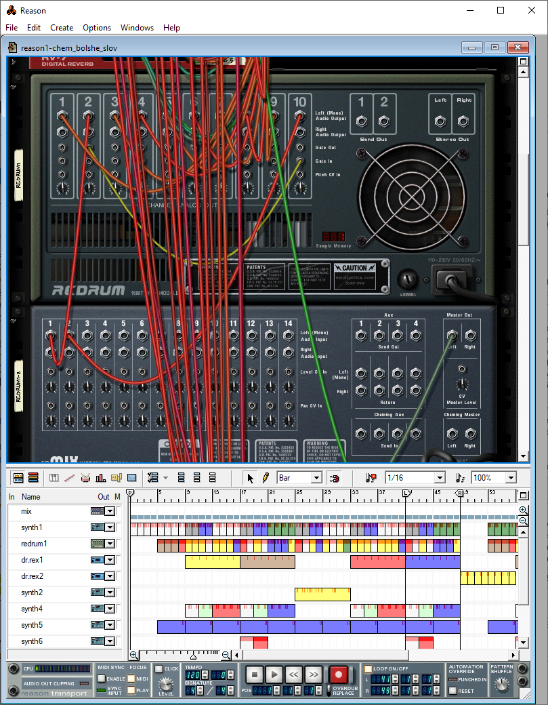Toggle the metronome Click checkbox

[159, 669]
